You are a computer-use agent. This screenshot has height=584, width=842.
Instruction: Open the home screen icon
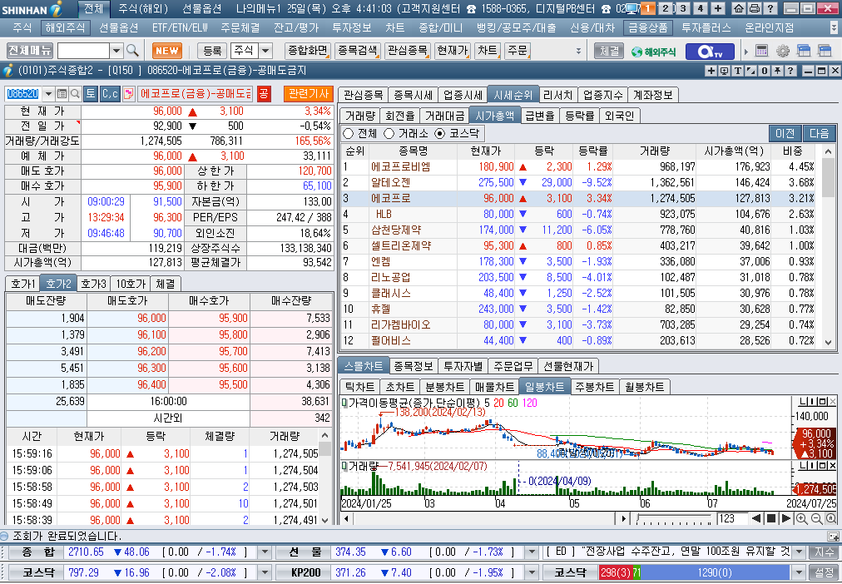coord(739,8)
